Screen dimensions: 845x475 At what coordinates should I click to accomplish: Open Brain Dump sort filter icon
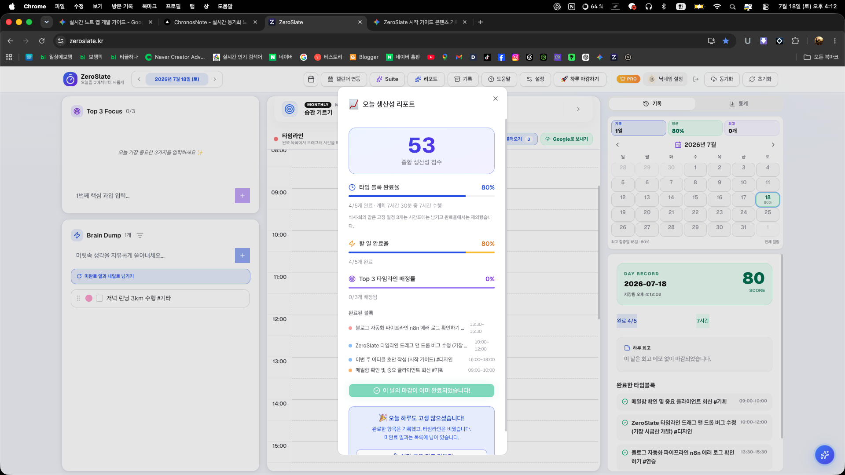pos(140,235)
